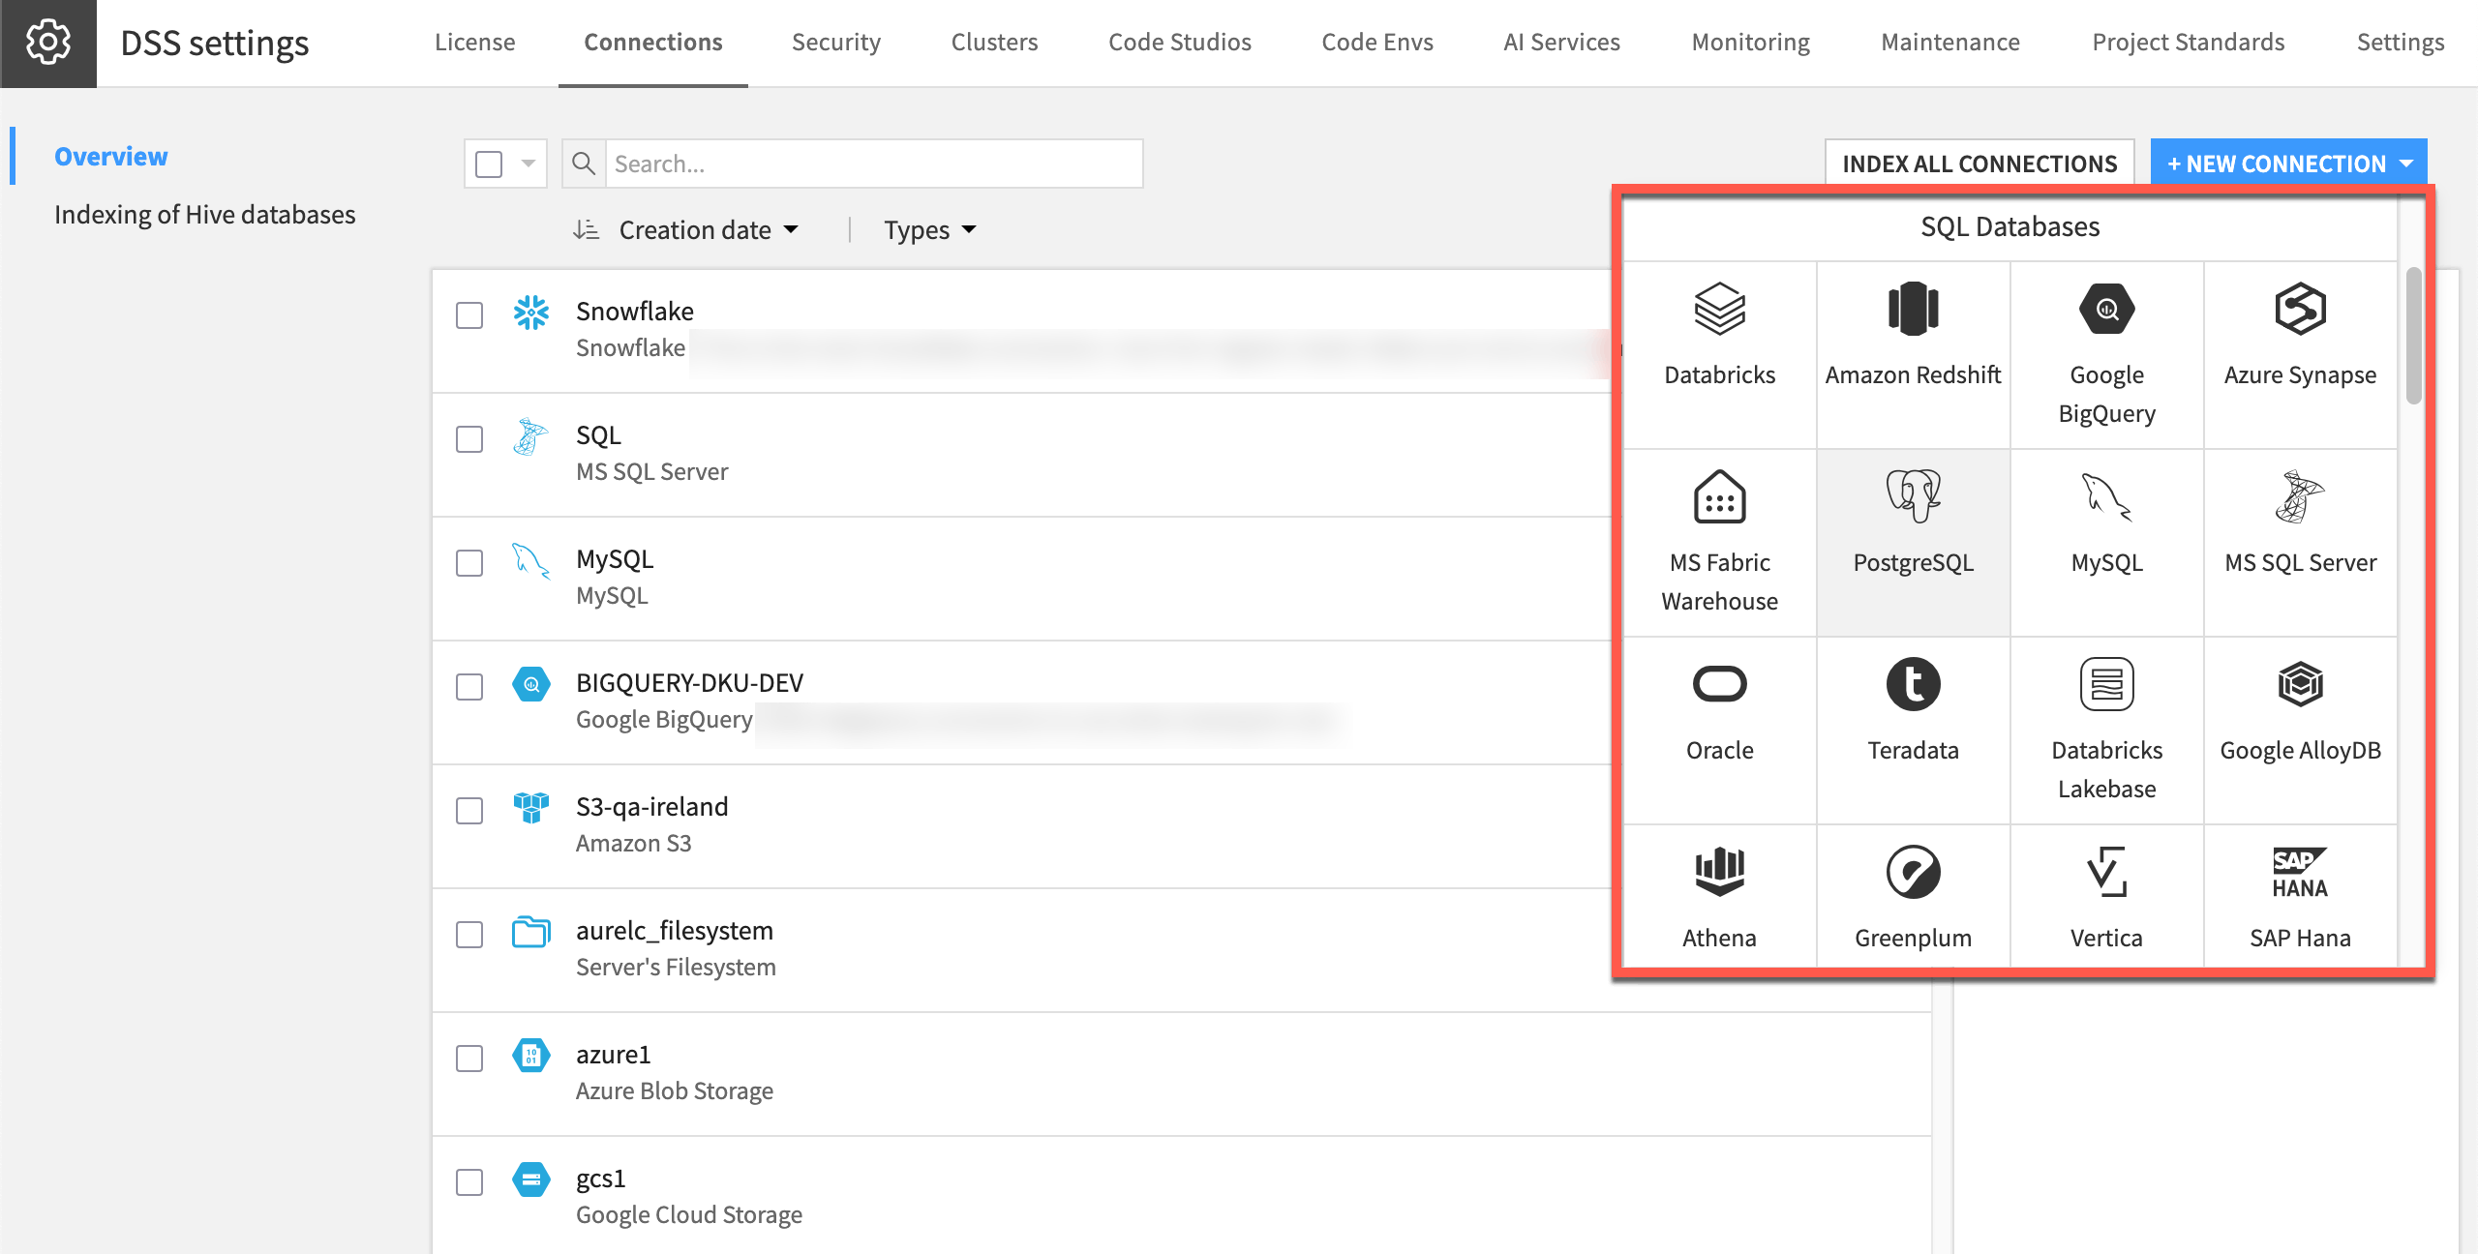Choose PostgreSQL from SQL Databases
The height and width of the screenshot is (1254, 2478).
click(1913, 542)
